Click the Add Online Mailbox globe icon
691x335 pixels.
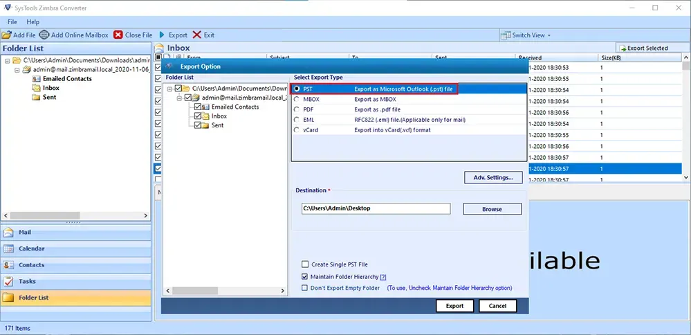44,35
